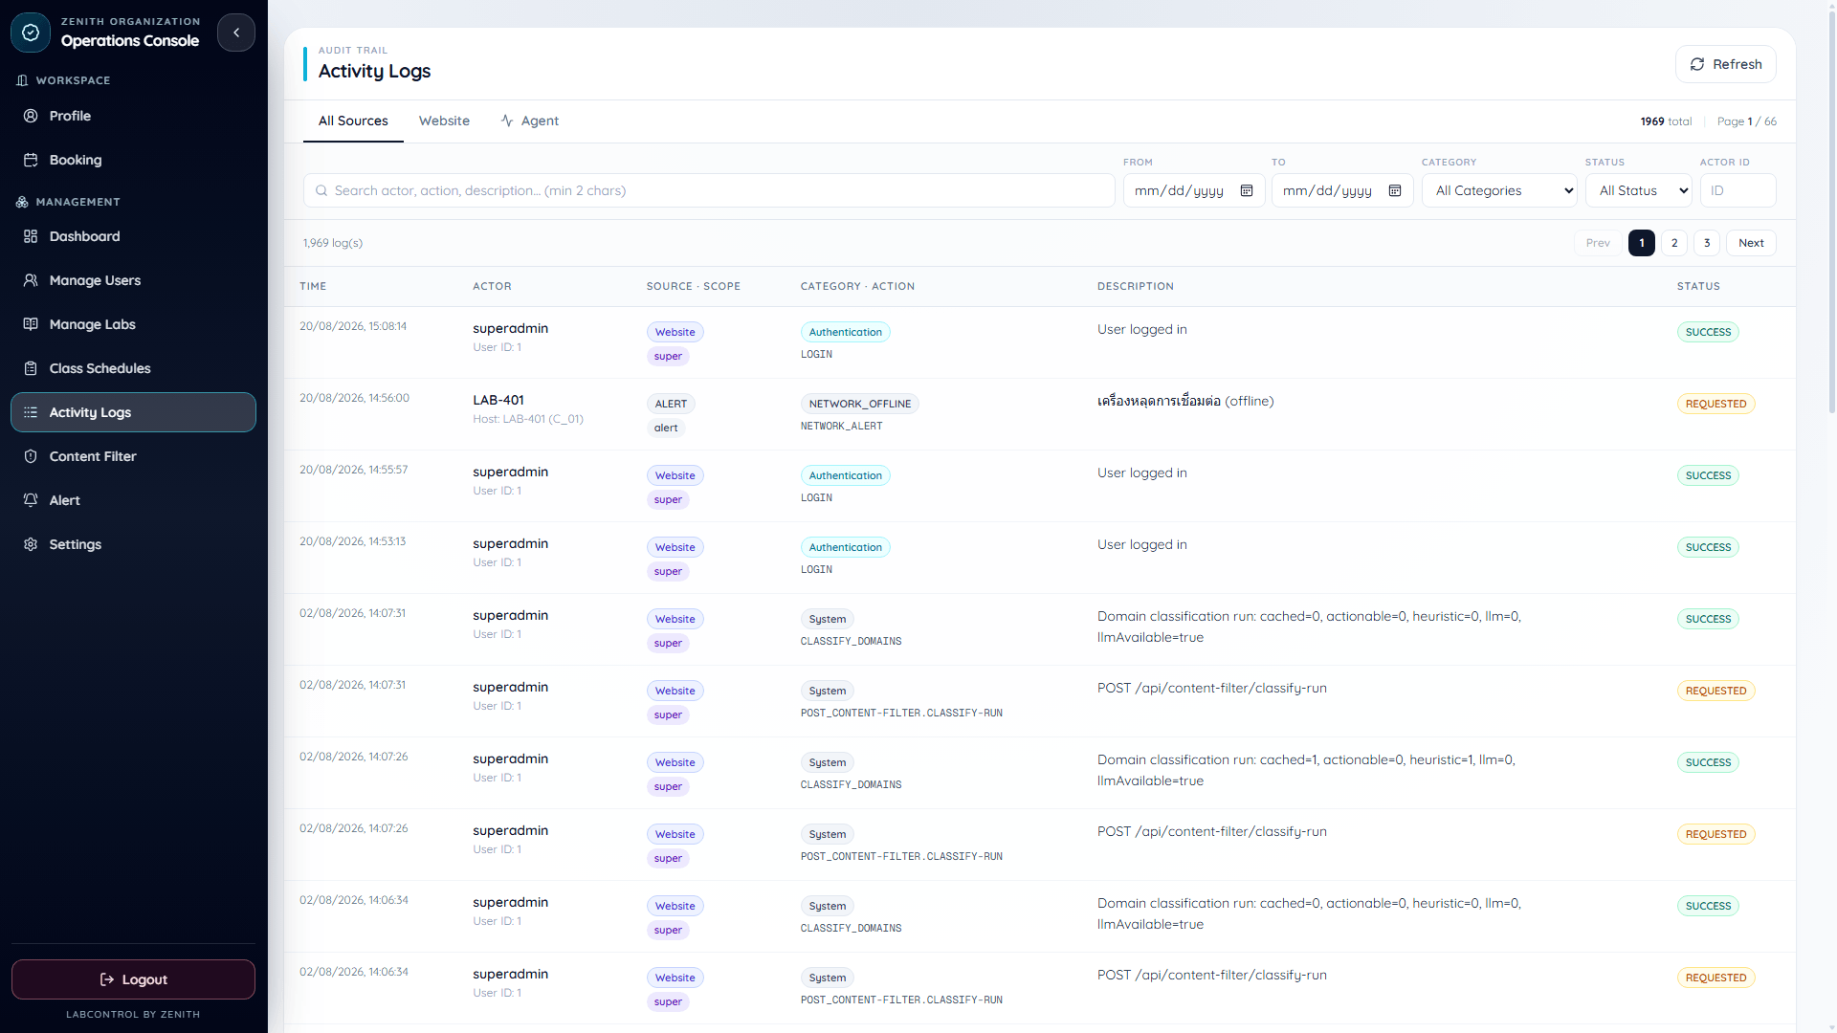This screenshot has height=1033, width=1837.
Task: Go to page 2
Action: point(1674,243)
